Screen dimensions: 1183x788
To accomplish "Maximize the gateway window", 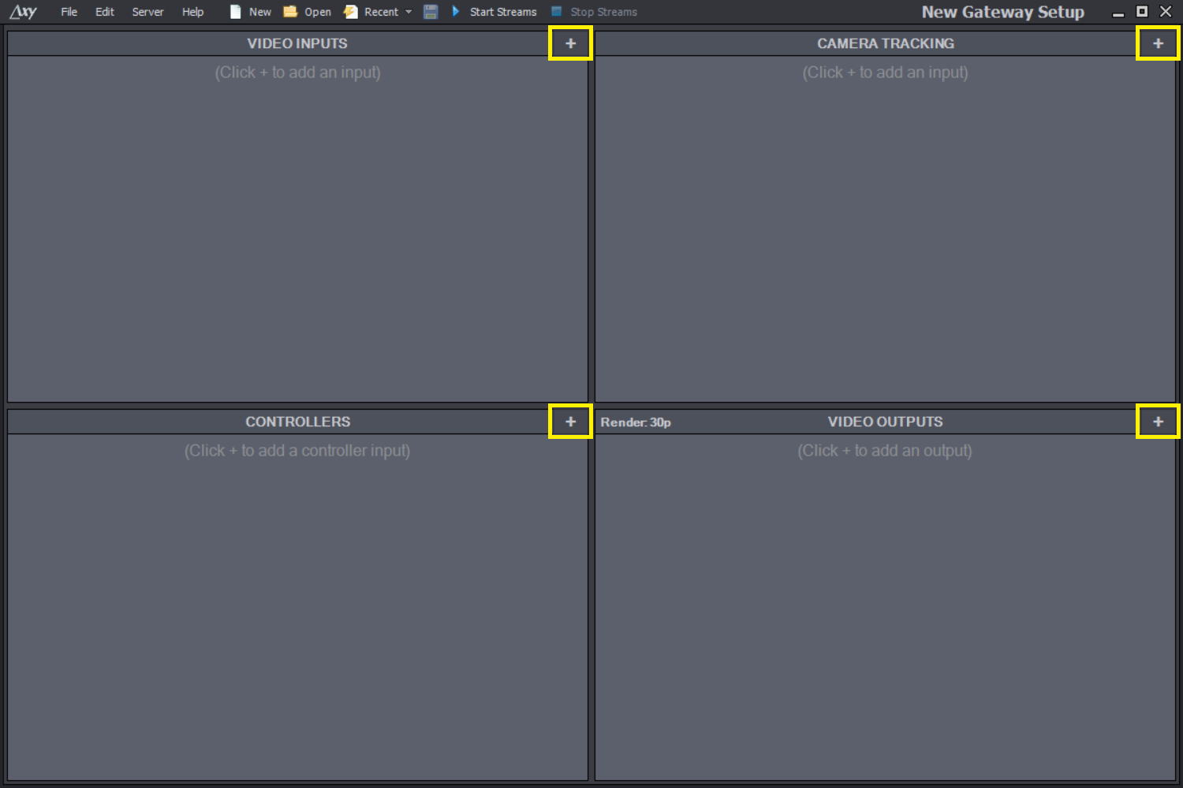I will tap(1142, 11).
